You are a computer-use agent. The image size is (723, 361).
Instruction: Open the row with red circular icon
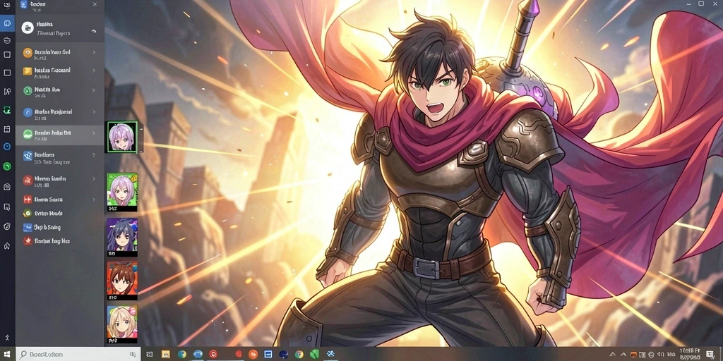click(x=60, y=180)
